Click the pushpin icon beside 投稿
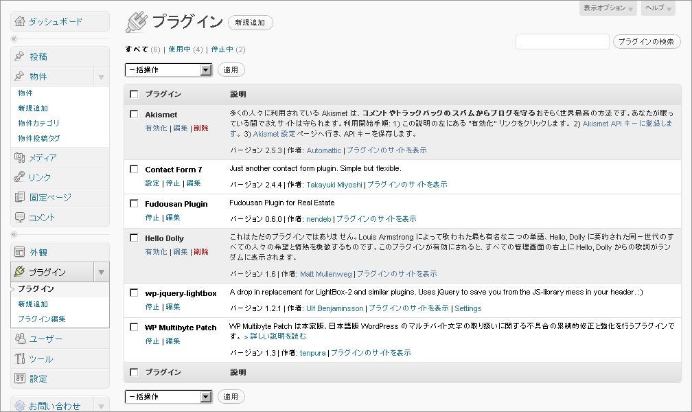 pyautogui.click(x=19, y=56)
